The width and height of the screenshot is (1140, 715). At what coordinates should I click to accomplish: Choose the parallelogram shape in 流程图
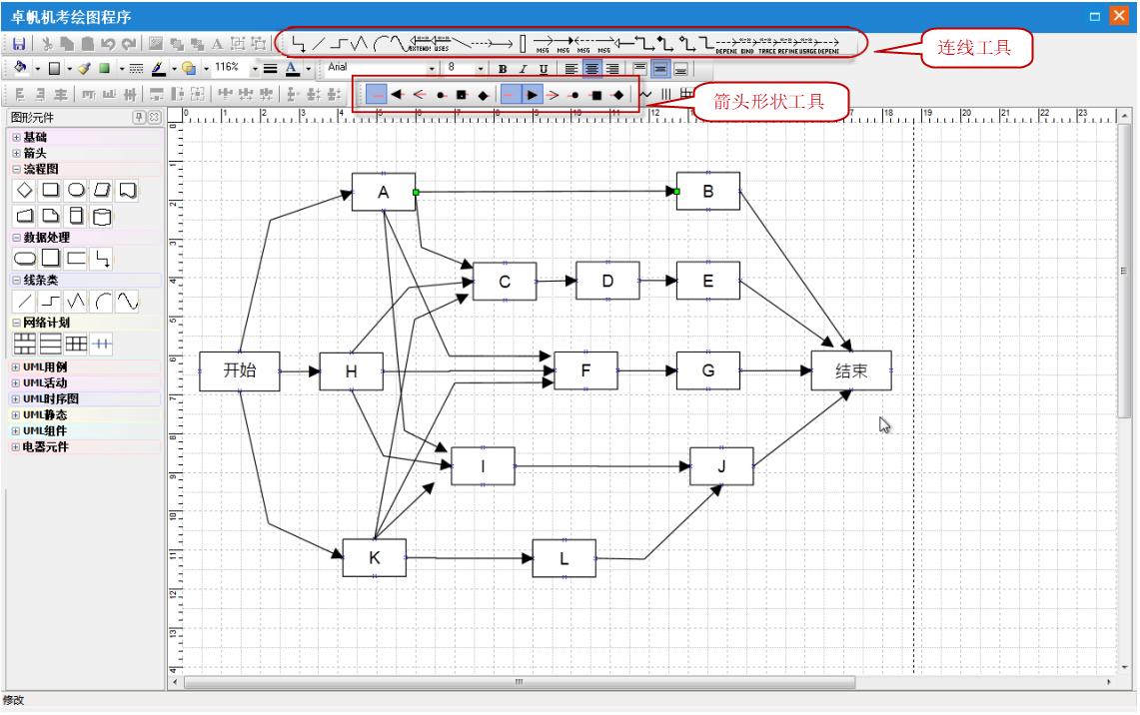(102, 191)
